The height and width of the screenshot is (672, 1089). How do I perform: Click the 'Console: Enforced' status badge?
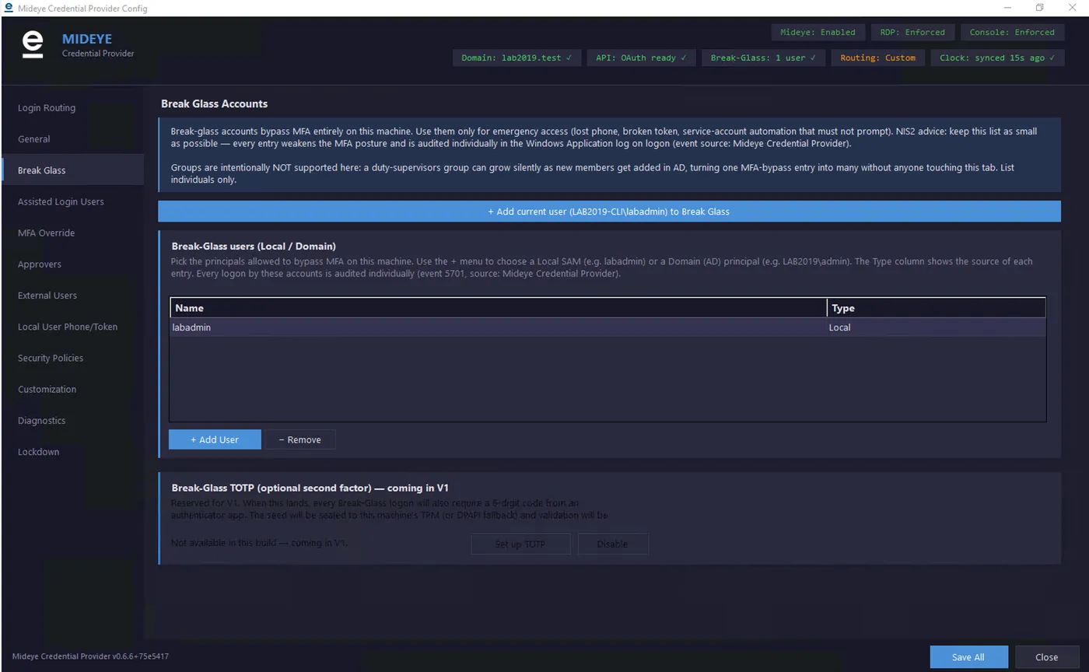pos(1012,33)
